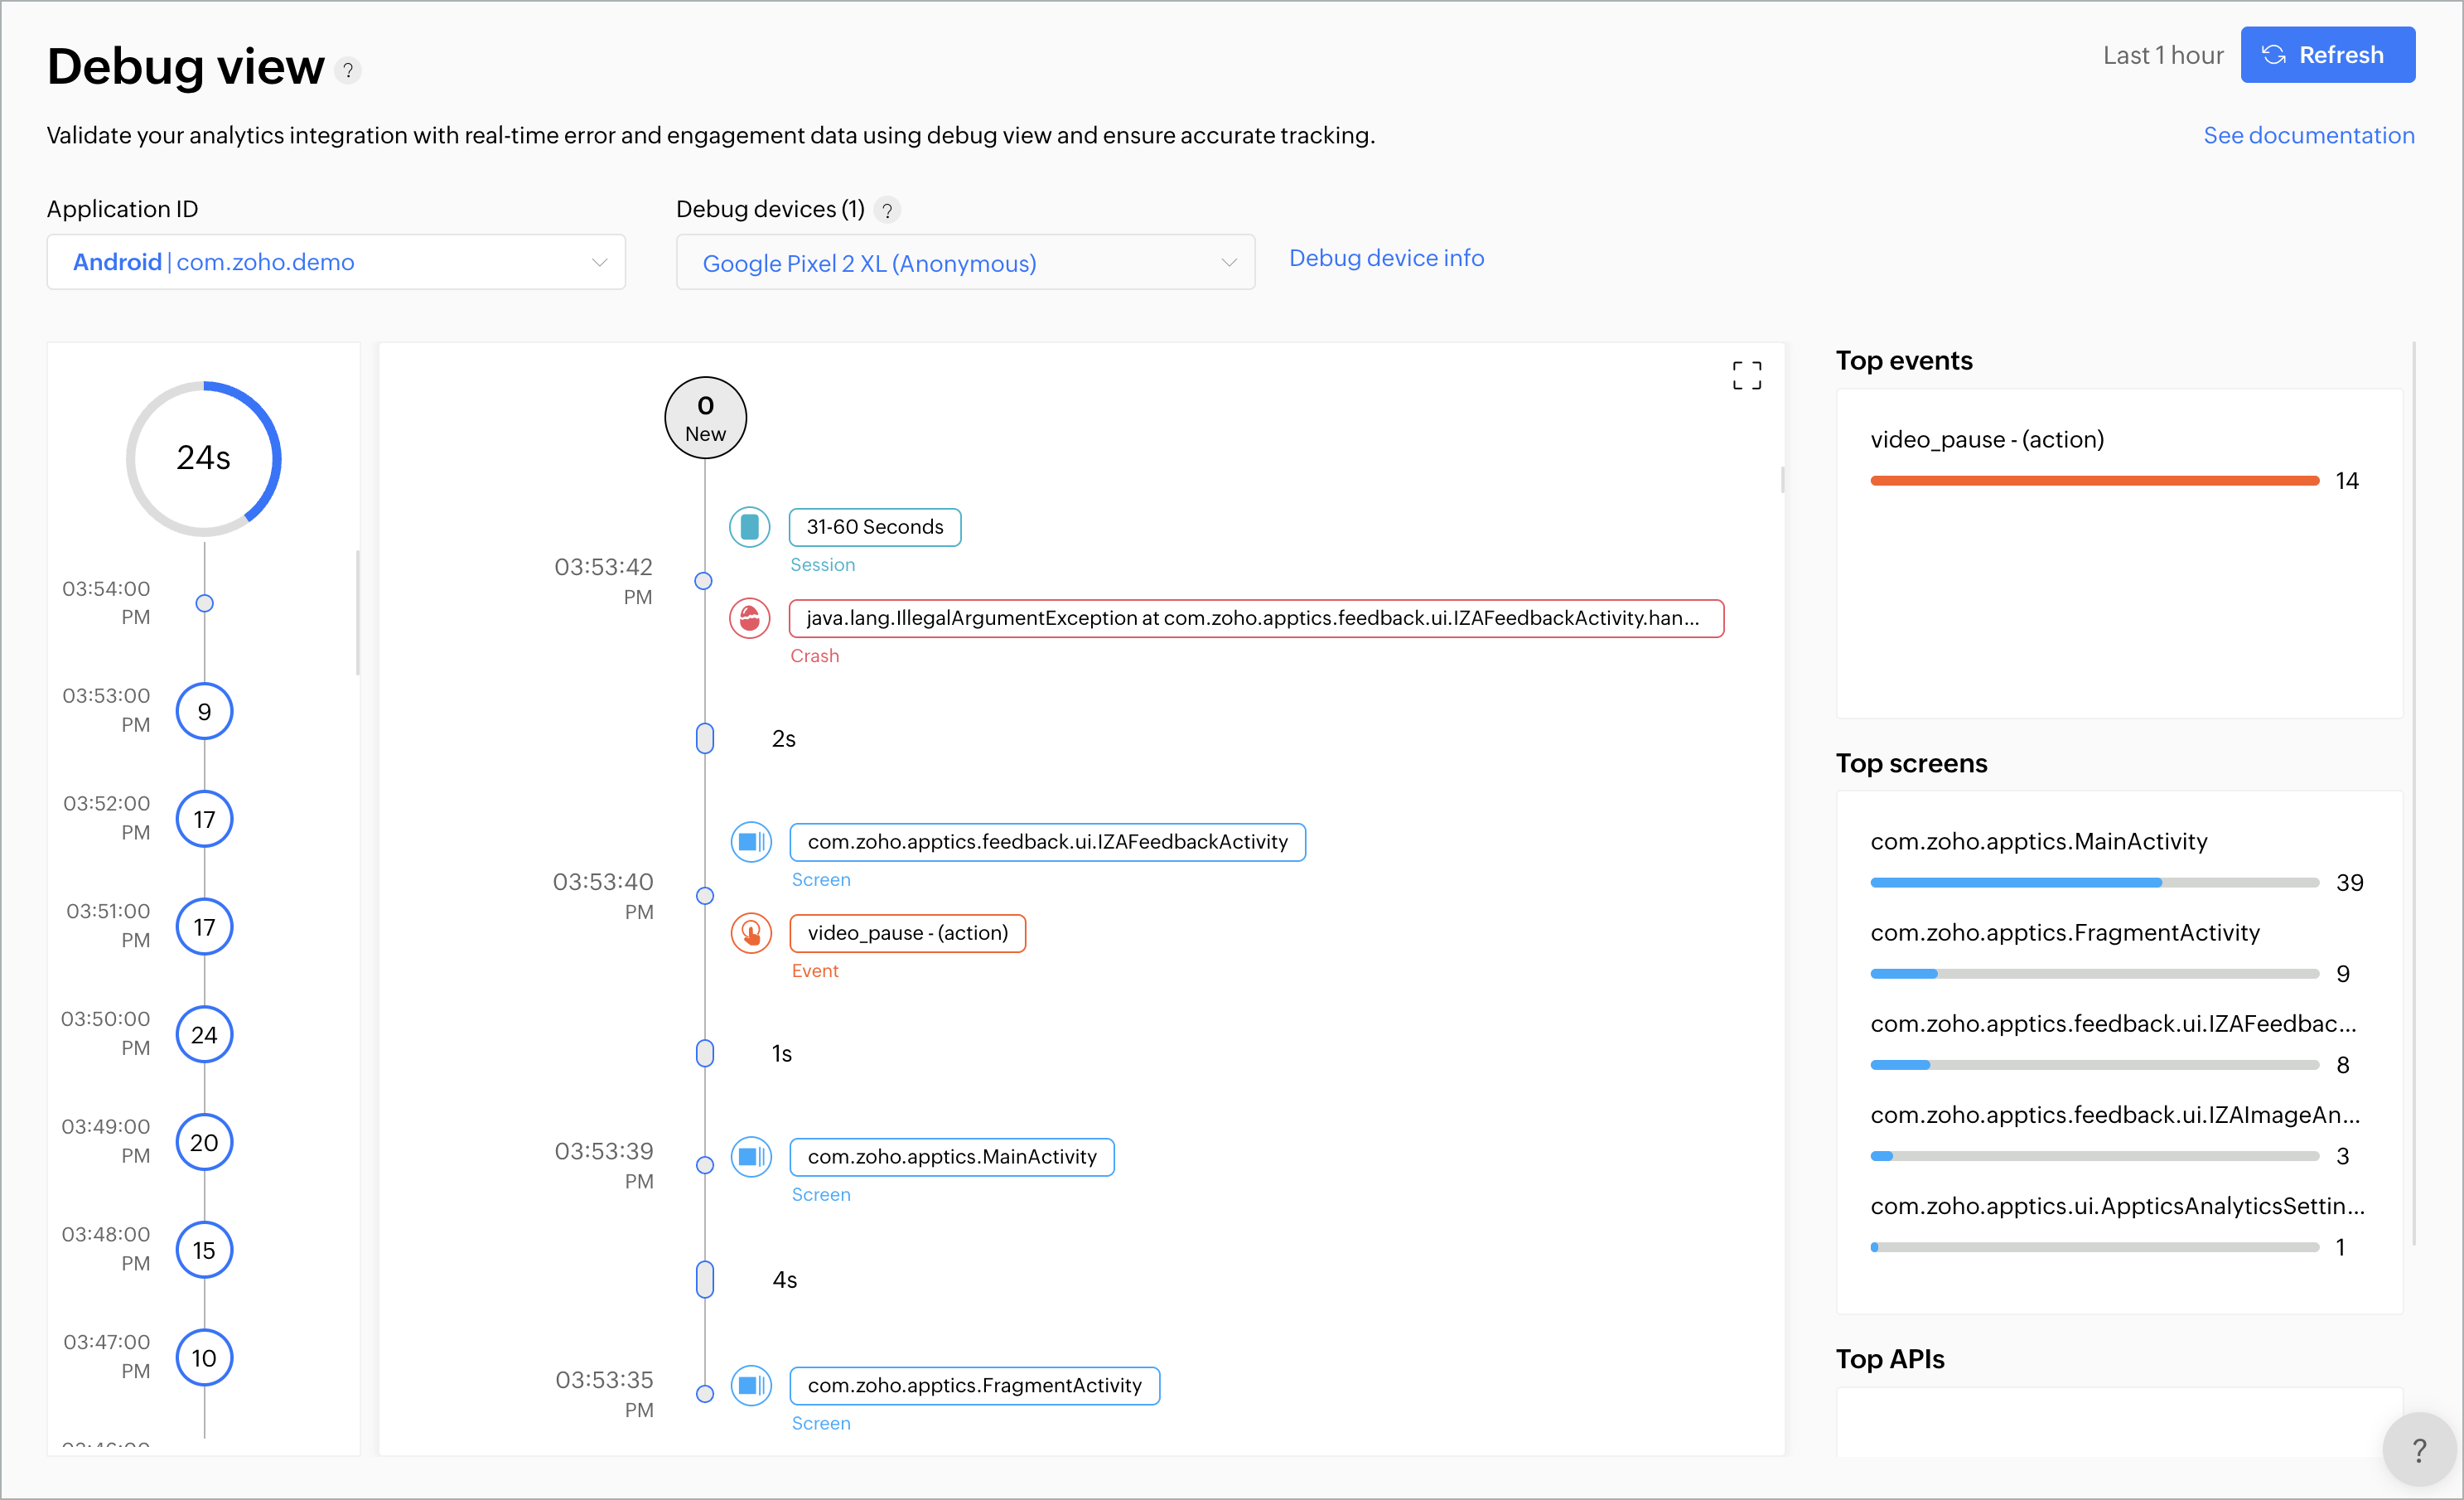
Task: Click the help icon beside Debug devices
Action: (887, 210)
